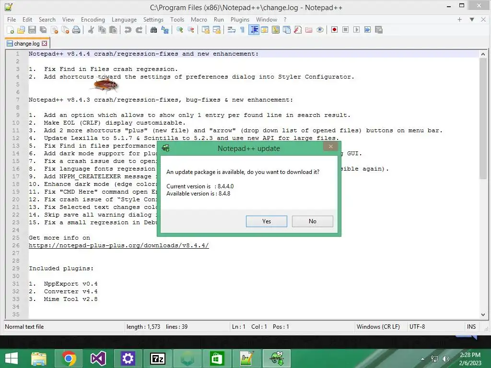Click the Paste toolbar icon
The height and width of the screenshot is (368, 491).
pyautogui.click(x=113, y=30)
